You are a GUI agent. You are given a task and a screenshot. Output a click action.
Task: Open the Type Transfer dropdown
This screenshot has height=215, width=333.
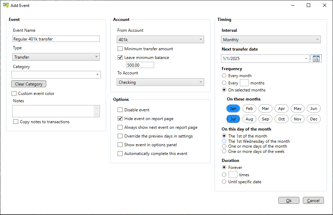(56, 57)
